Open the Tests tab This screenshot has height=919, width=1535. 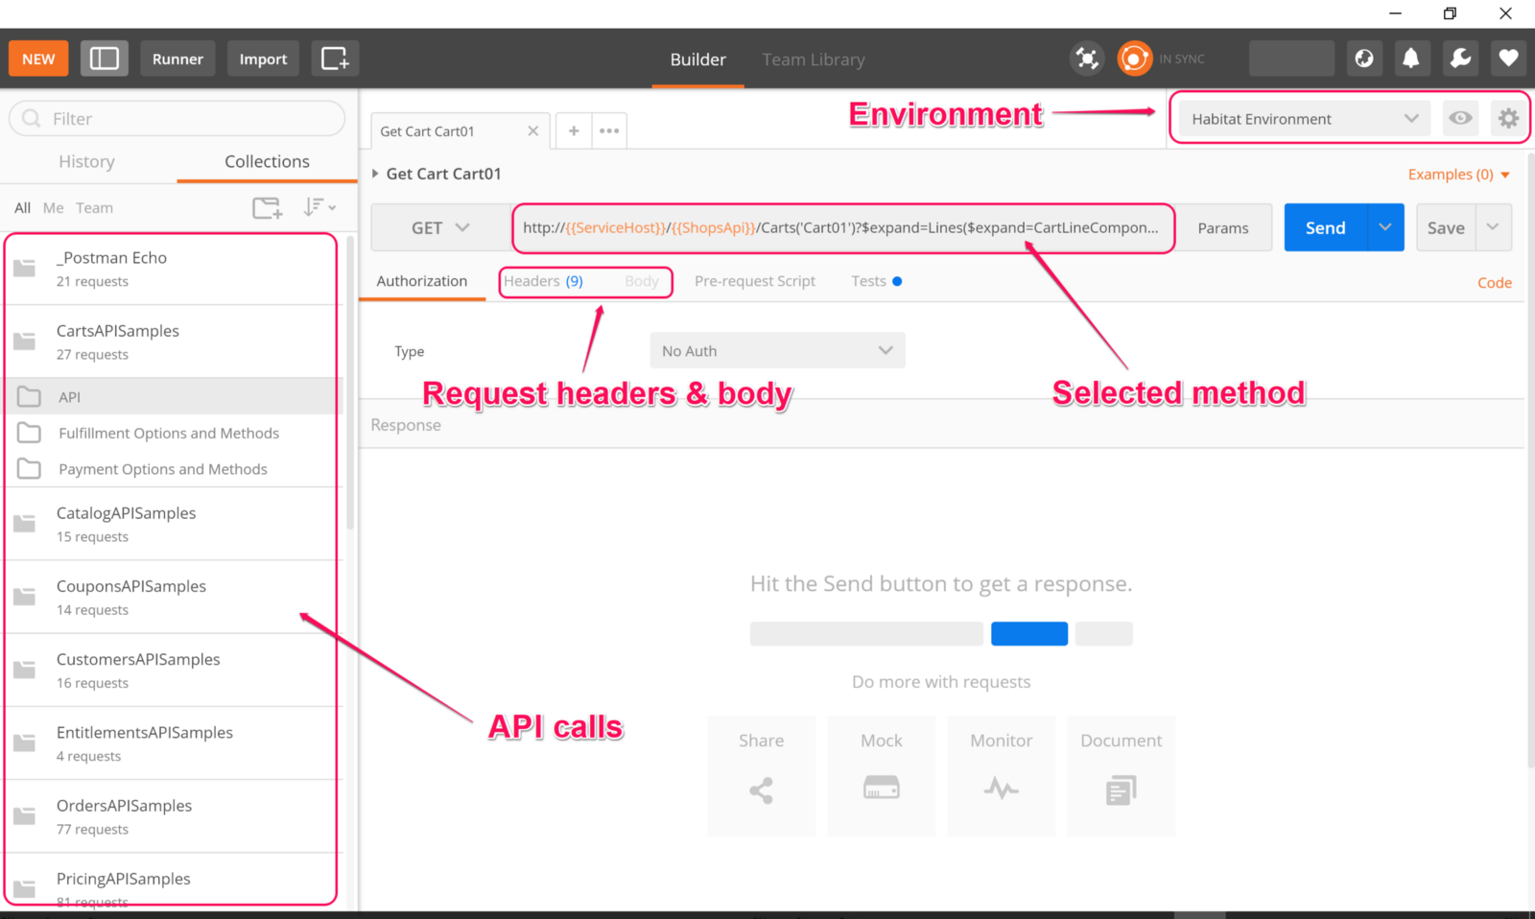tap(876, 281)
